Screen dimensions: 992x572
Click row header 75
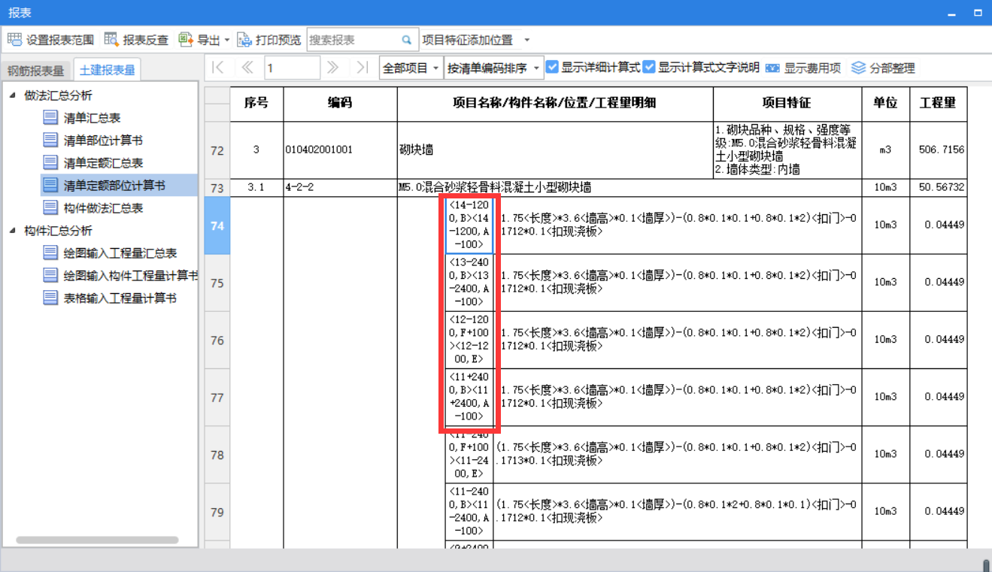coord(217,283)
